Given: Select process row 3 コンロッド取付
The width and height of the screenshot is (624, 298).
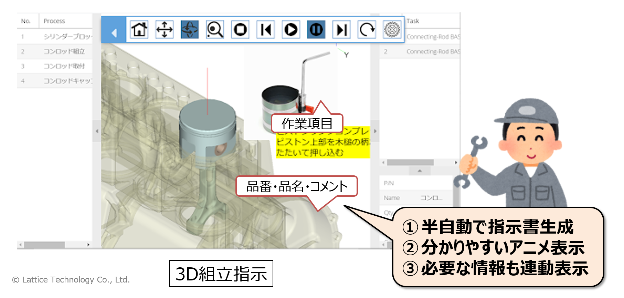Looking at the screenshot, I should point(55,66).
